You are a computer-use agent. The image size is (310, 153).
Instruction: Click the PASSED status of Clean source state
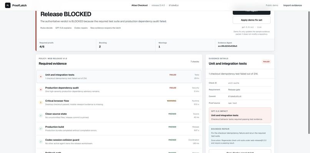(172, 114)
